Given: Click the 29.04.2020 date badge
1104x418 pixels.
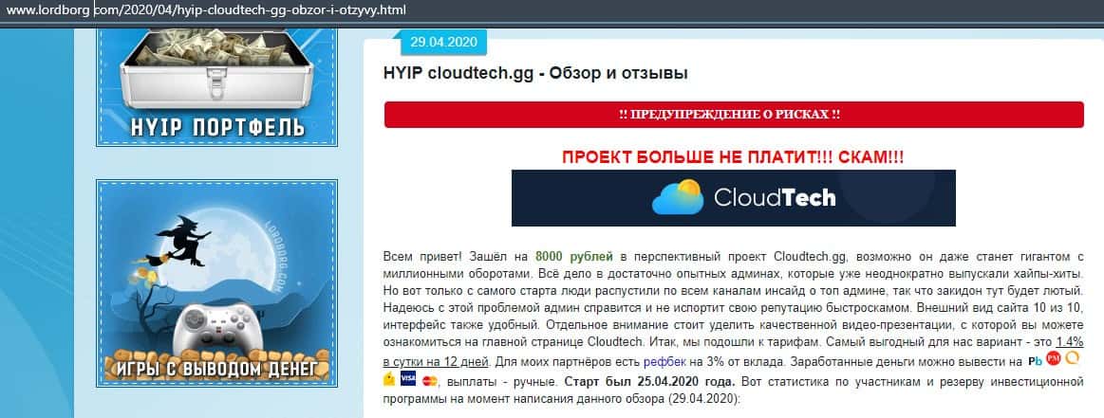Looking at the screenshot, I should 443,42.
